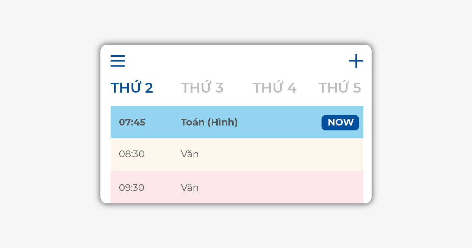Click empty area of the pink 09:30 row

coord(284,188)
